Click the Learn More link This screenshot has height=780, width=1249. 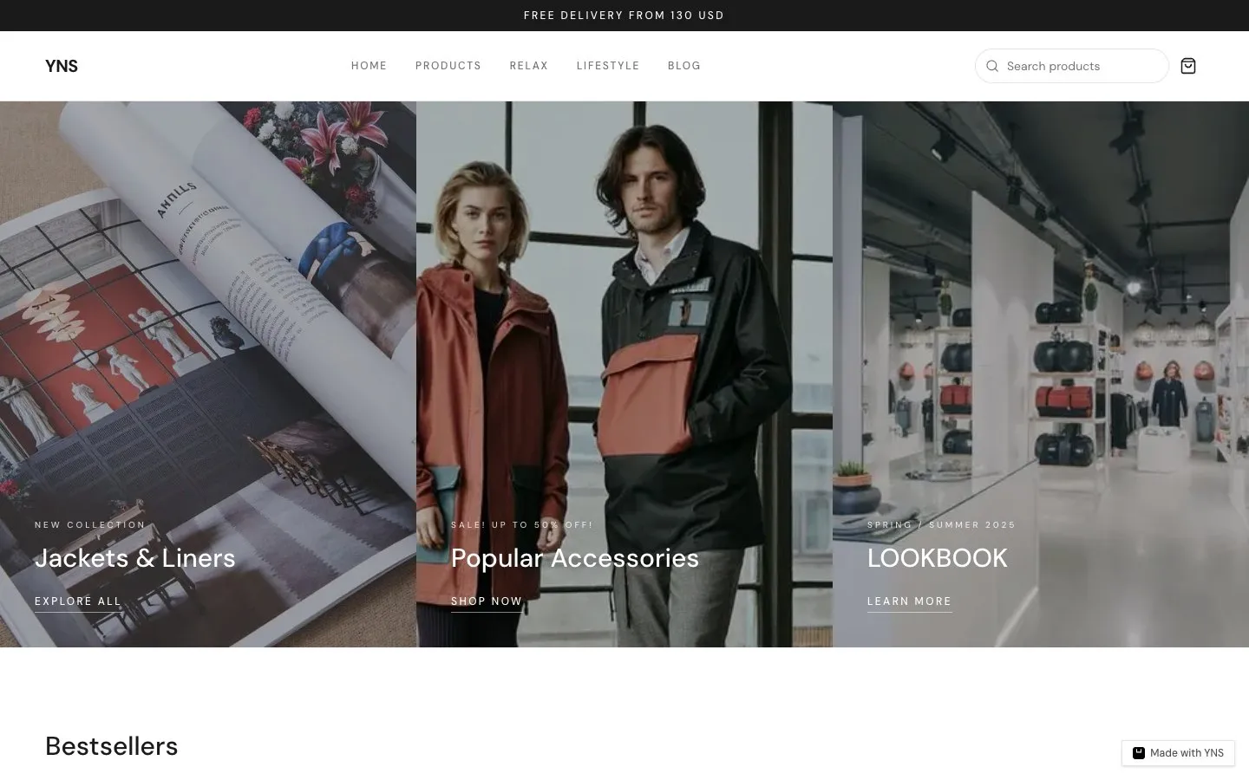[910, 601]
